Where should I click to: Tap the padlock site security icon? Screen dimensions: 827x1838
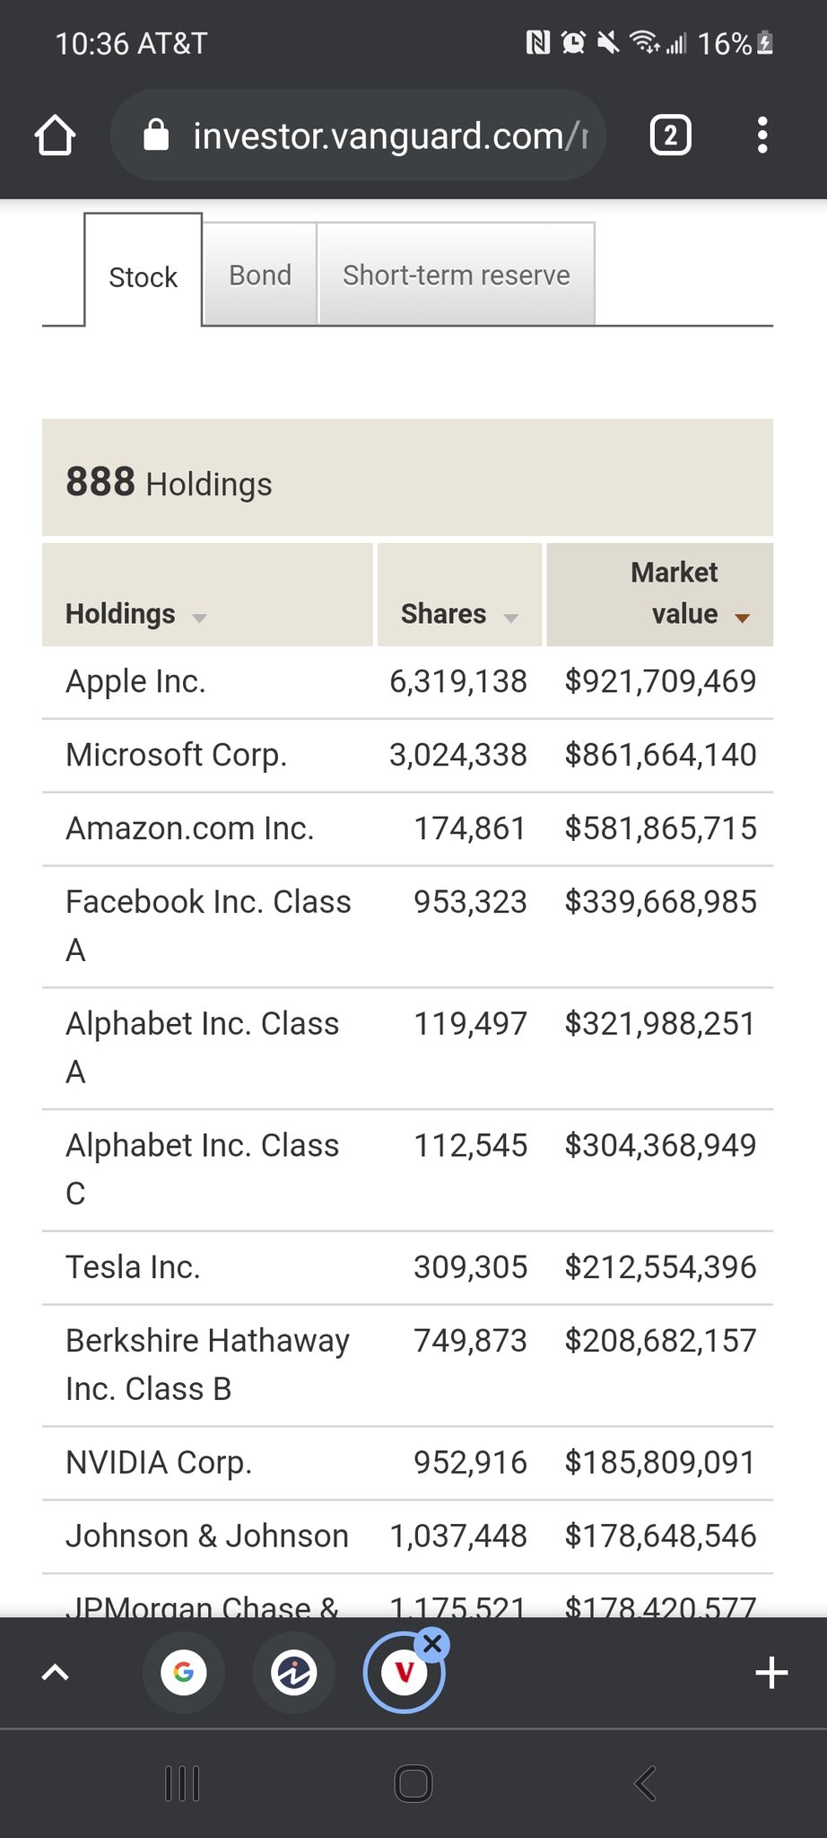[156, 136]
